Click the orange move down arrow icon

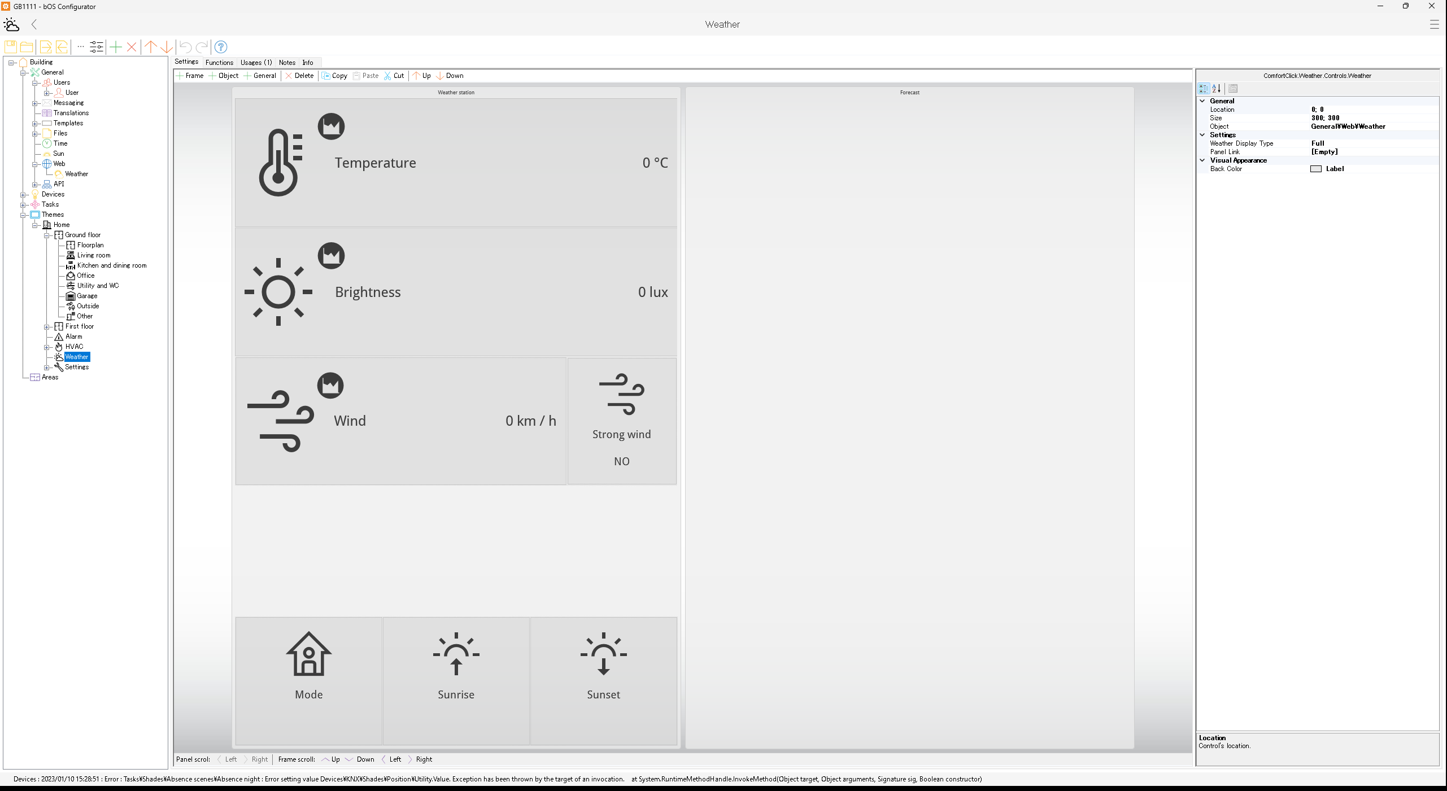click(x=167, y=47)
